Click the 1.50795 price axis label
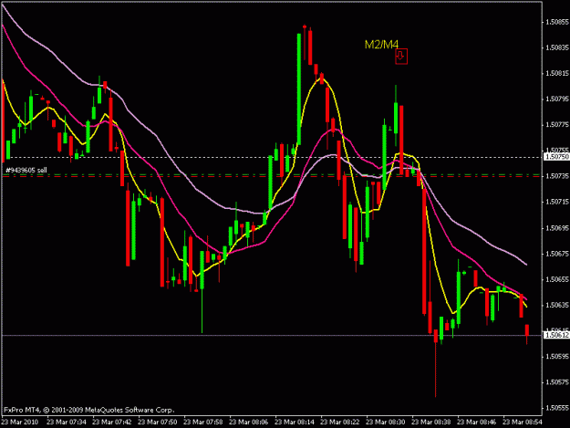570x428 pixels. [557, 99]
